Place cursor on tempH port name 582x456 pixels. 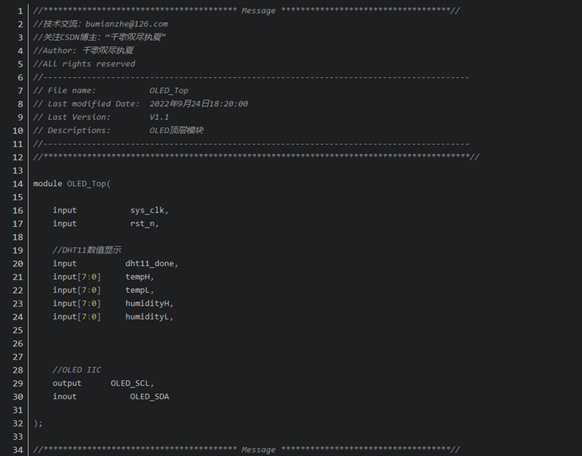(x=139, y=277)
